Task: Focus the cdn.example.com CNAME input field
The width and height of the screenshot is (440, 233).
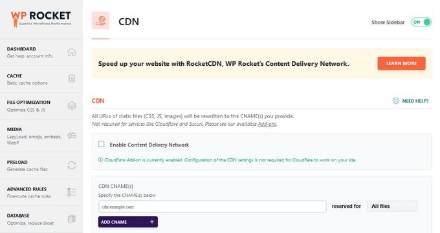Action: pyautogui.click(x=212, y=207)
